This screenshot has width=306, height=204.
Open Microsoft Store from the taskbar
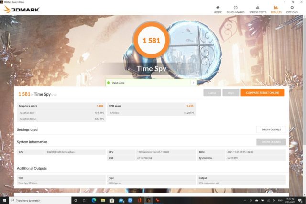click(112, 200)
